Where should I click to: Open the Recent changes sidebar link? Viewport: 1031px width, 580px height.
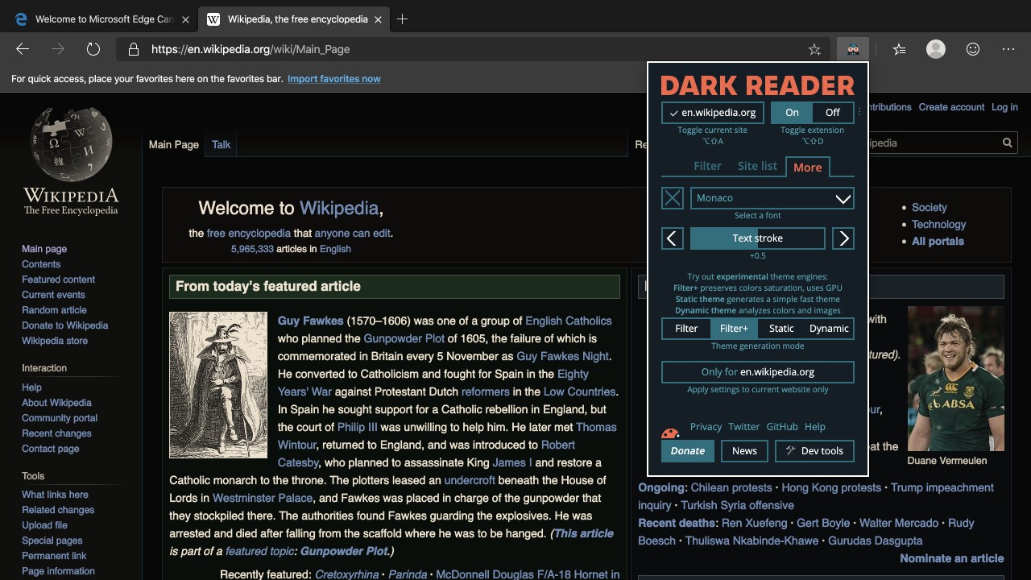pyautogui.click(x=56, y=433)
